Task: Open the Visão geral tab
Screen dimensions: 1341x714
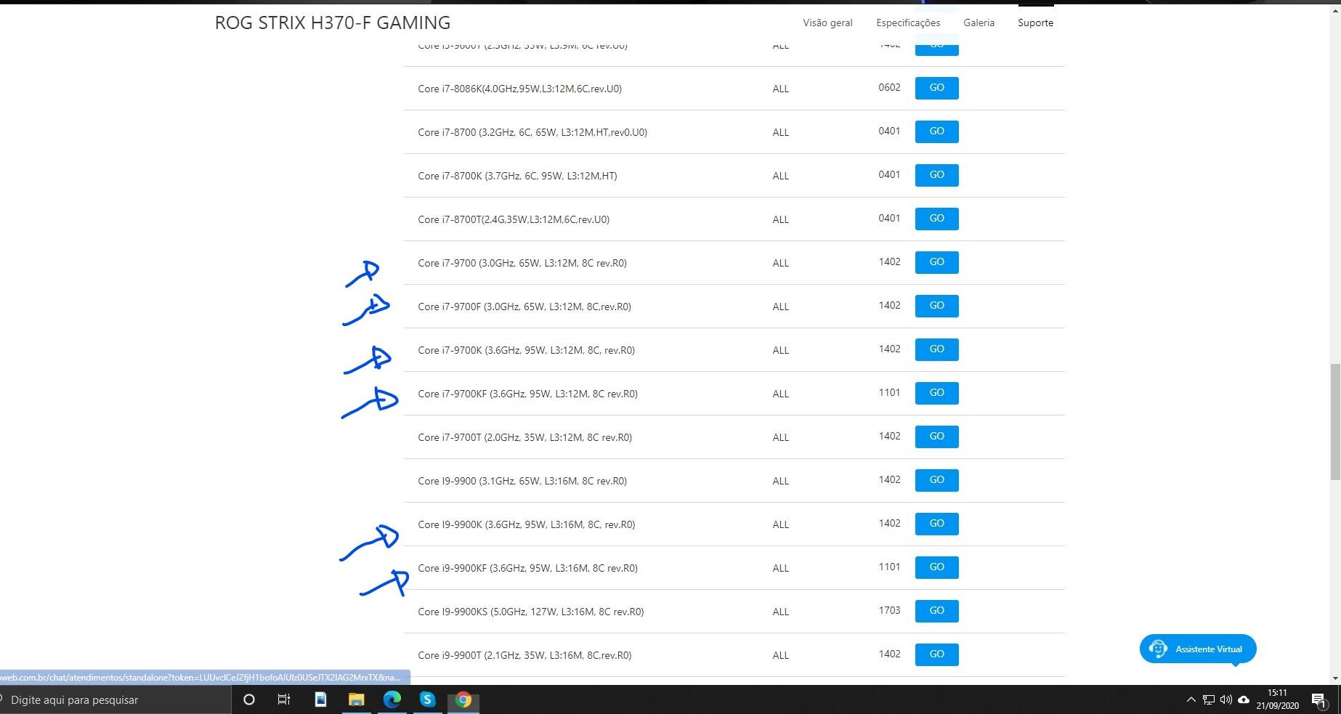Action: [x=827, y=23]
